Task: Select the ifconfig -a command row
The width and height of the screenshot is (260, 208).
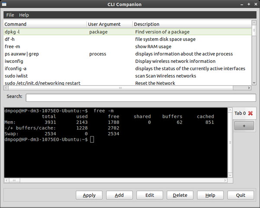Action: 127,68
